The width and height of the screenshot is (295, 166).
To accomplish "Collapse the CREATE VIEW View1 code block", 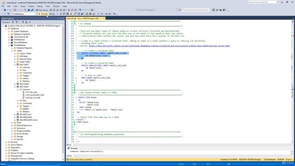I will (x=76, y=97).
